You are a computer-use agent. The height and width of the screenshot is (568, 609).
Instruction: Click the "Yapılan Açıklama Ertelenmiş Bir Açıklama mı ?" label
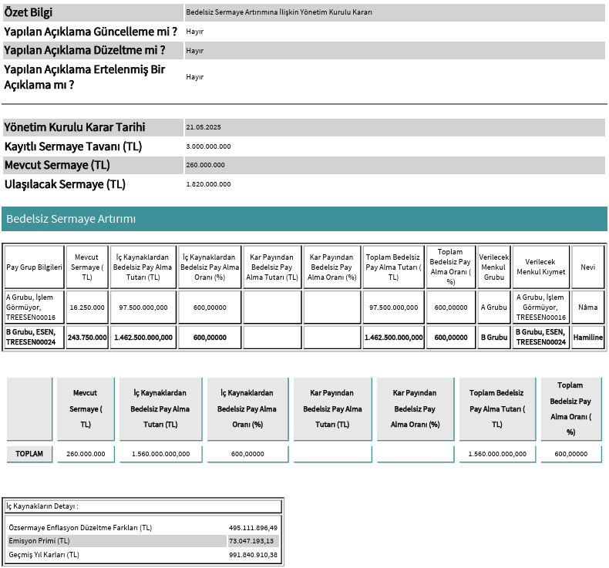84,77
